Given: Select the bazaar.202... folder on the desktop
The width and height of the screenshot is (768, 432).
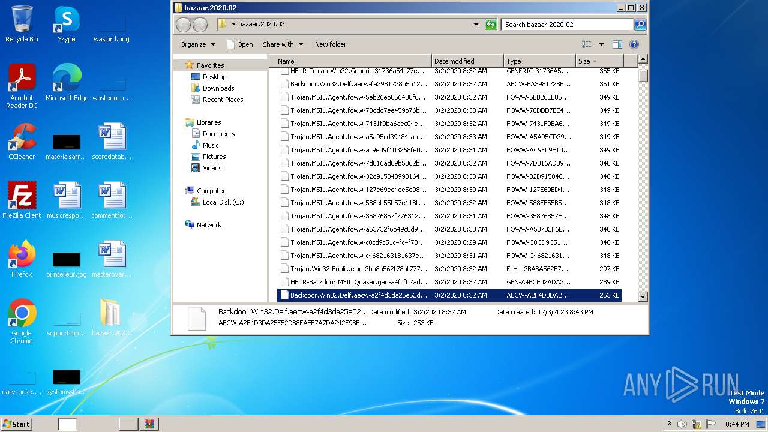Looking at the screenshot, I should tap(112, 318).
